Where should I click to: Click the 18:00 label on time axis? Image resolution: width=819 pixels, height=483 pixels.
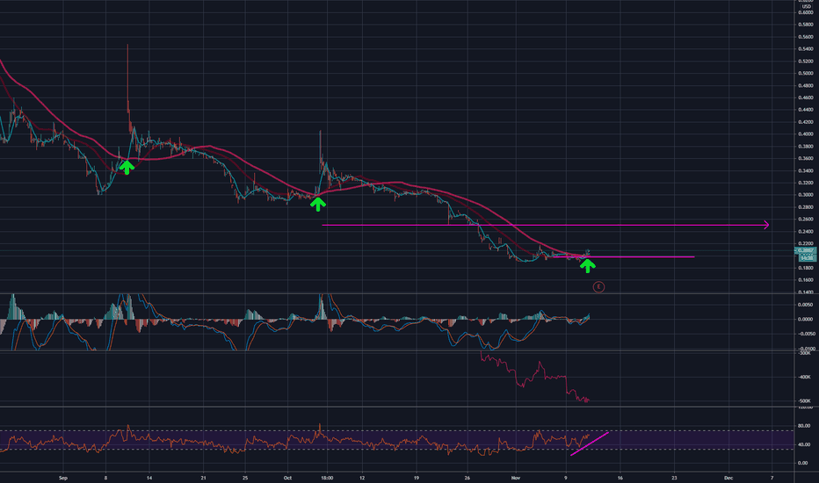327,478
